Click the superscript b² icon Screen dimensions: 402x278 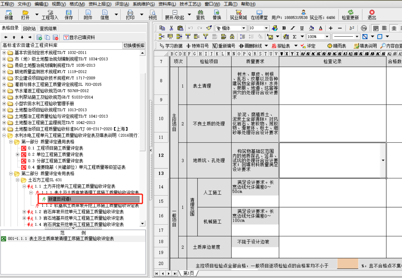point(352,28)
